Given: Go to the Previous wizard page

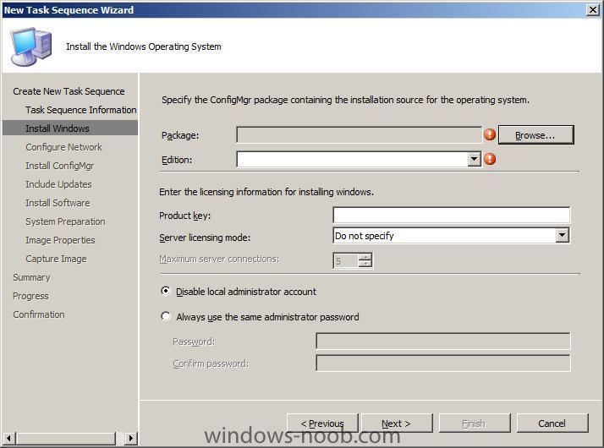Looking at the screenshot, I should [322, 423].
